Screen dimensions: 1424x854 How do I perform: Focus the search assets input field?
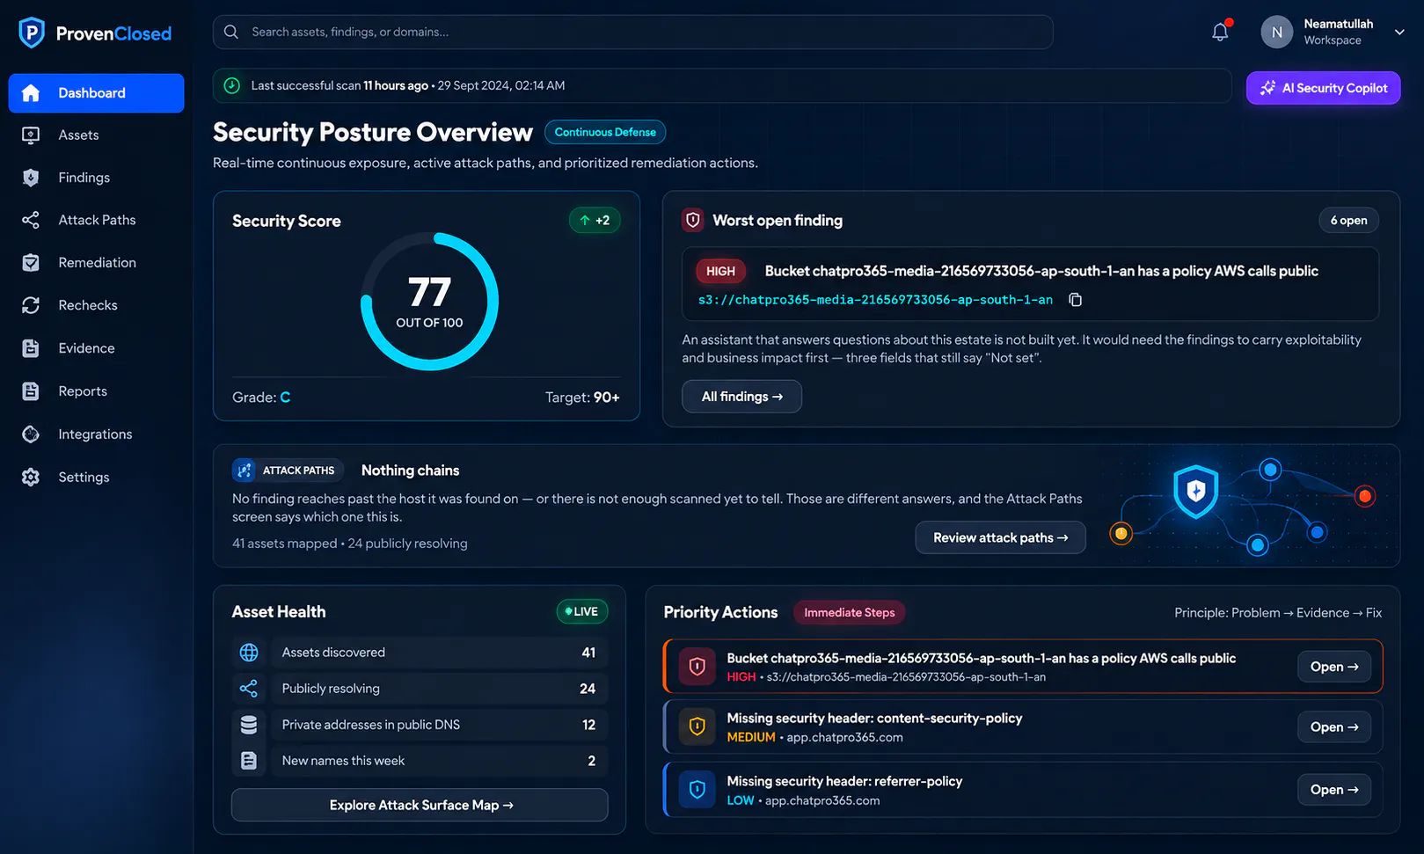[633, 32]
